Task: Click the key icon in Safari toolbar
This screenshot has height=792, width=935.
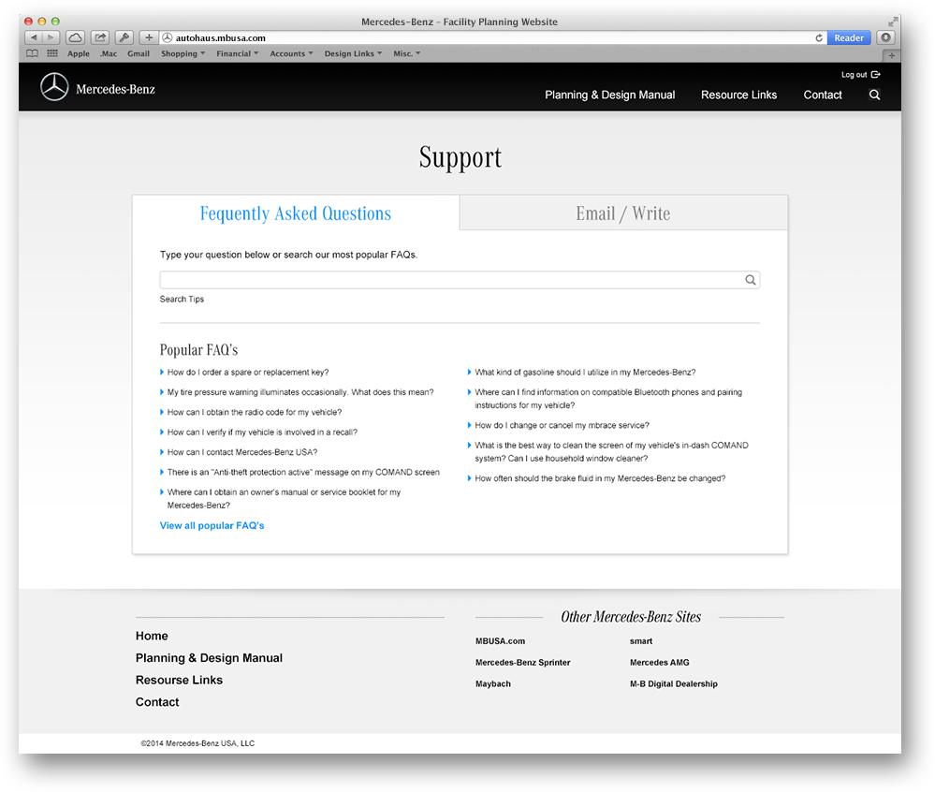Action: click(x=124, y=37)
